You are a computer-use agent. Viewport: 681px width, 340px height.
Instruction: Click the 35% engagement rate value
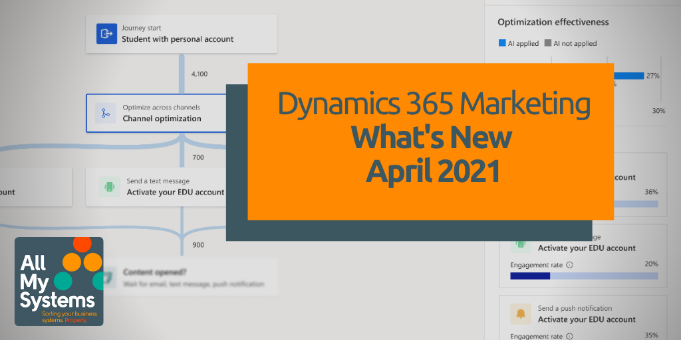[x=652, y=335]
